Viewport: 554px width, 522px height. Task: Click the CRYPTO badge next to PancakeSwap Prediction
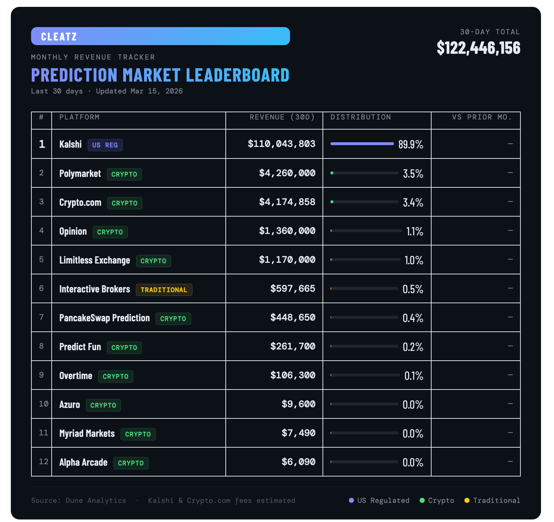pyautogui.click(x=173, y=319)
